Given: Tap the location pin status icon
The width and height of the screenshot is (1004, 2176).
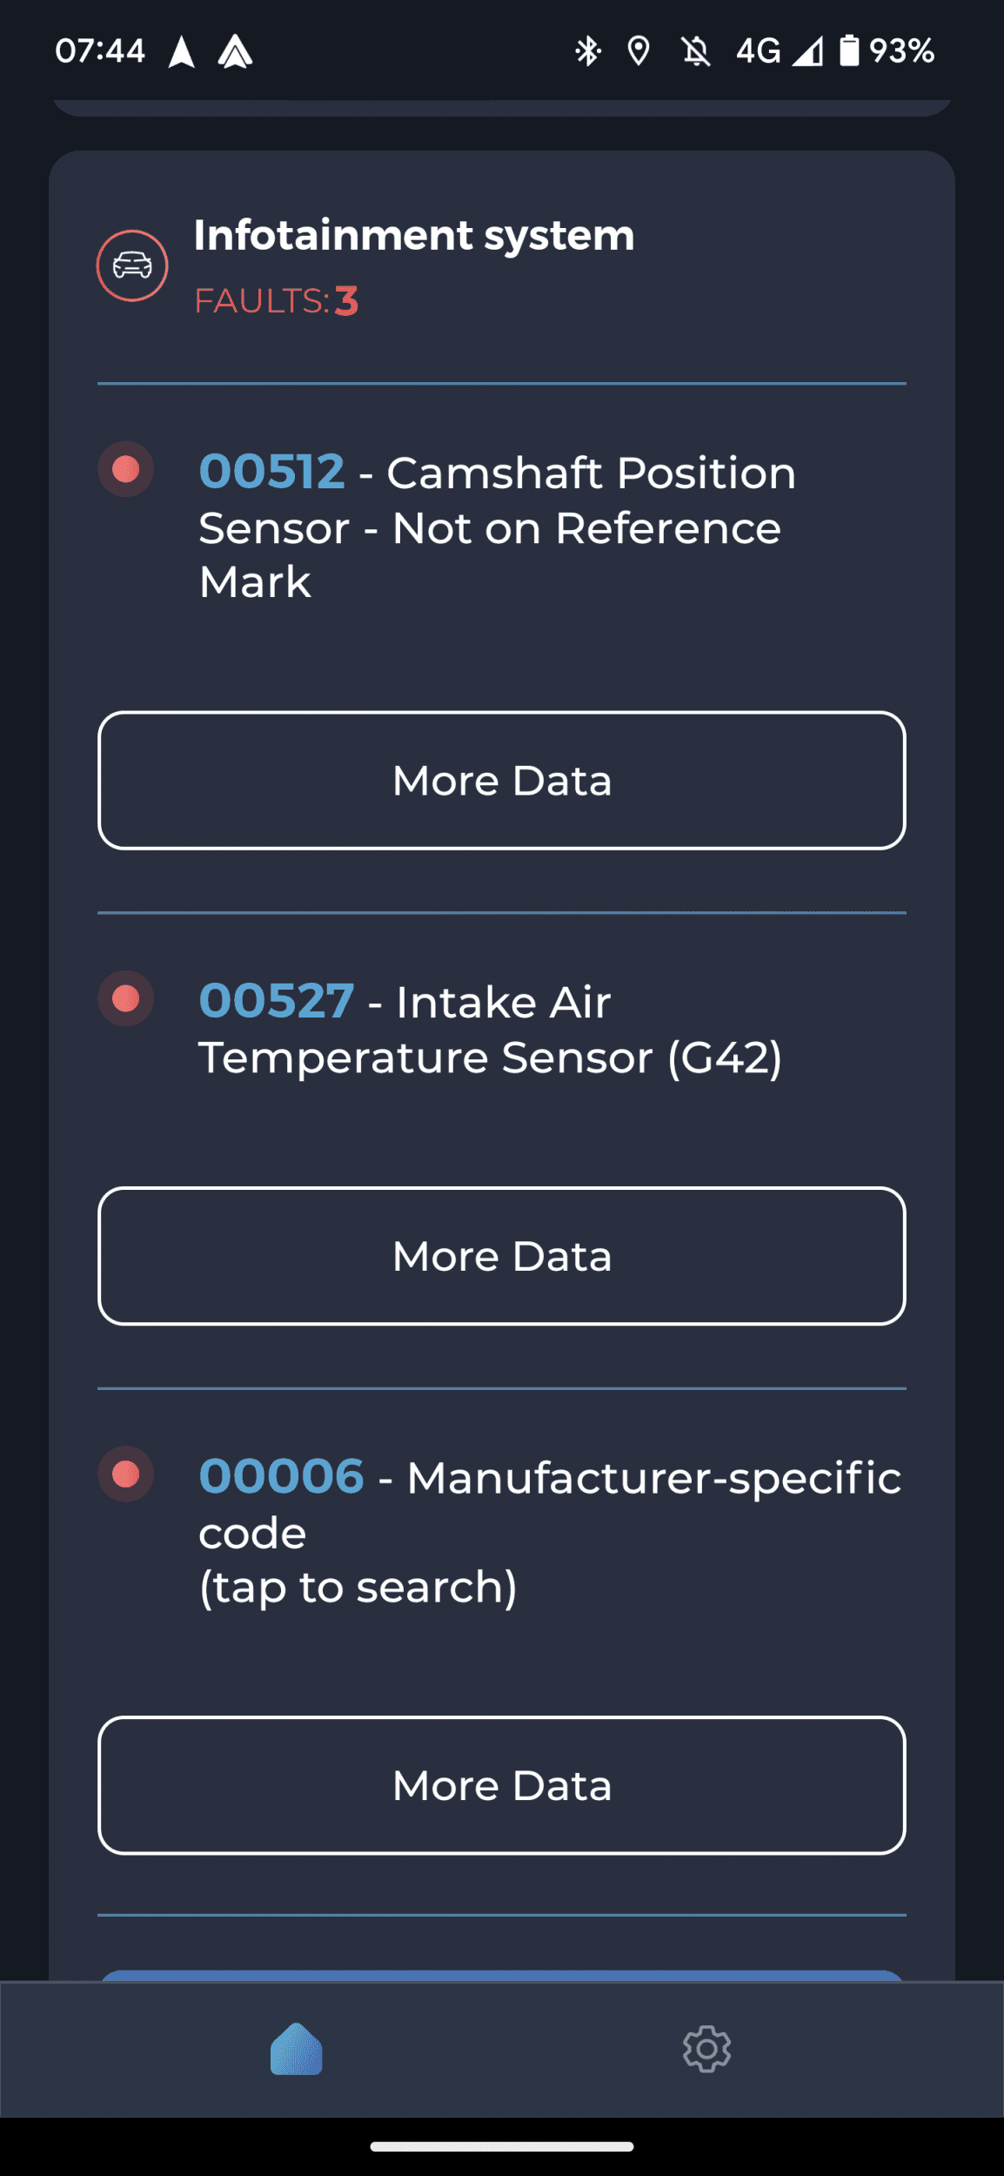Looking at the screenshot, I should pos(639,51).
